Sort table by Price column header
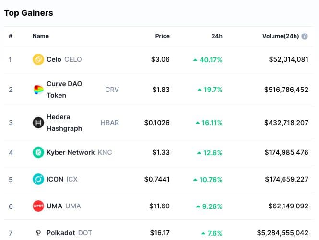This screenshot has height=240, width=319. click(162, 36)
